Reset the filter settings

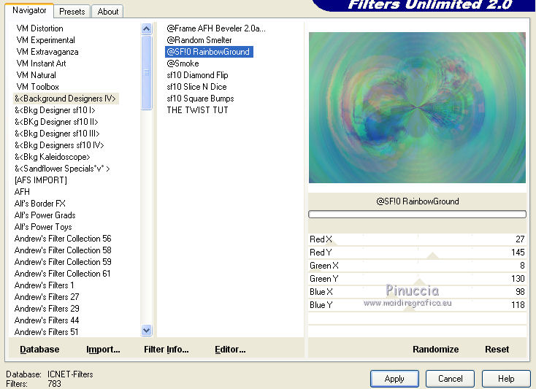pos(497,350)
